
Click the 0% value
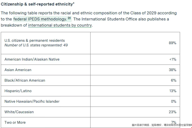[x=173, y=101]
